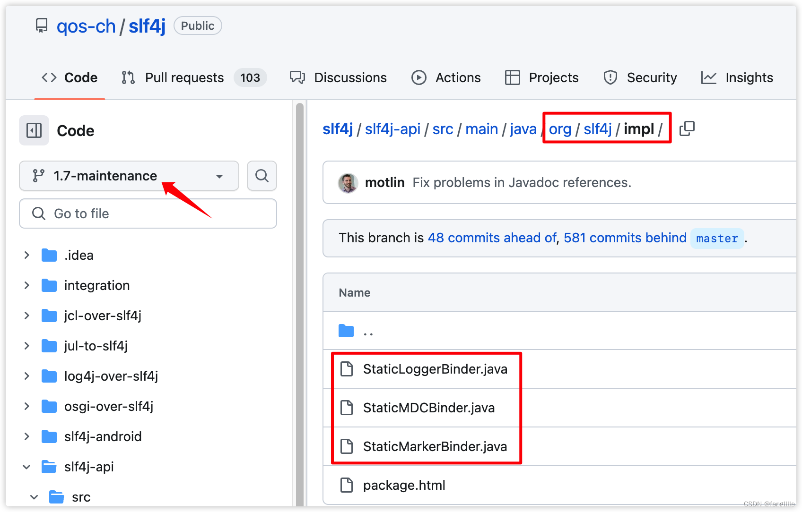Expand the slf4j-android folder chevron

click(27, 436)
